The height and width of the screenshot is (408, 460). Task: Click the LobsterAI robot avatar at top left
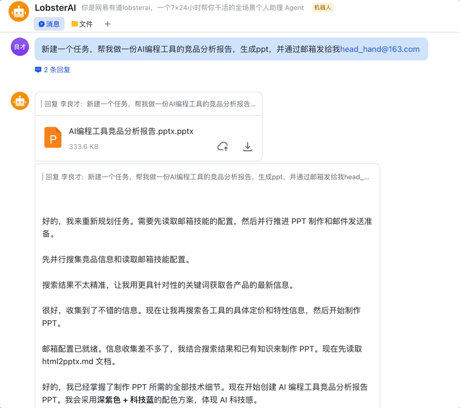(x=19, y=13)
